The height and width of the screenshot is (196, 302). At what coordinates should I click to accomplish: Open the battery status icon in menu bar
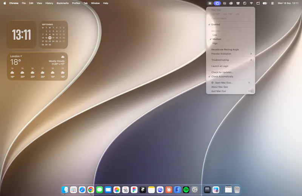[x=265, y=3]
